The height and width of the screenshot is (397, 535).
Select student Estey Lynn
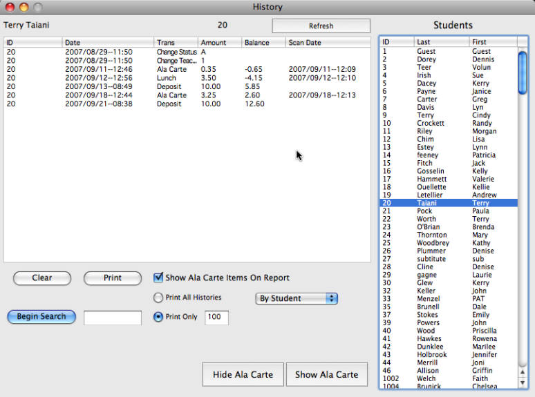tap(449, 147)
